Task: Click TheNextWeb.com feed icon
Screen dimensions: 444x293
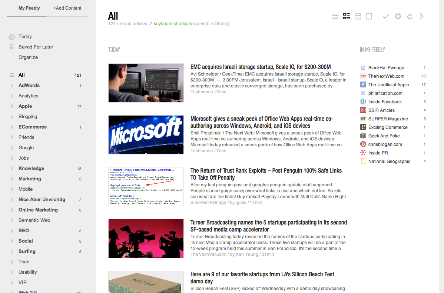Action: [x=363, y=76]
